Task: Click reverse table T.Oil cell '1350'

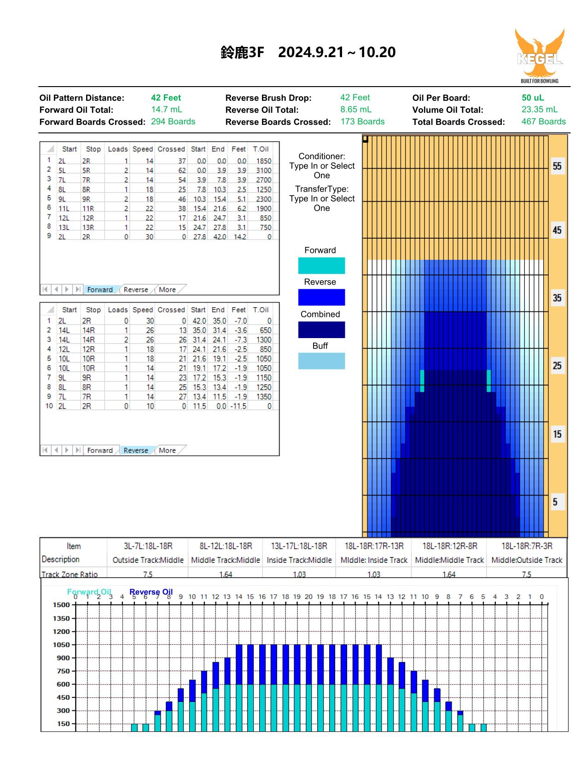Action: pyautogui.click(x=264, y=397)
